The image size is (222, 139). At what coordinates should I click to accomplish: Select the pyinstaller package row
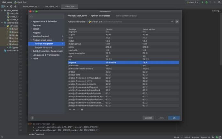(x=123, y=66)
